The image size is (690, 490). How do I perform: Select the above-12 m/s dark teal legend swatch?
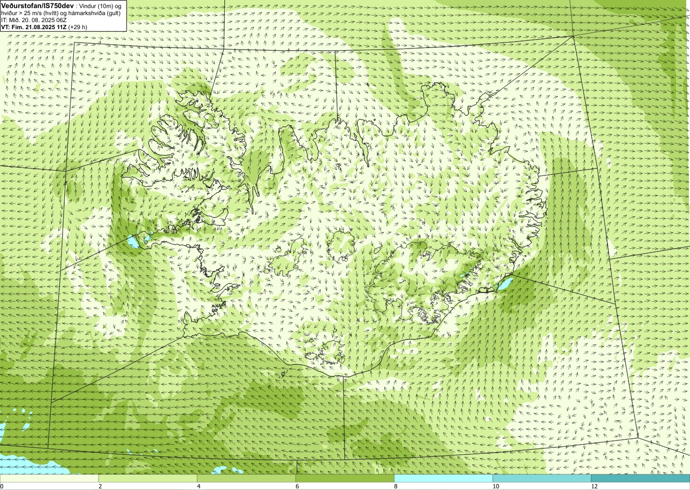click(640, 478)
